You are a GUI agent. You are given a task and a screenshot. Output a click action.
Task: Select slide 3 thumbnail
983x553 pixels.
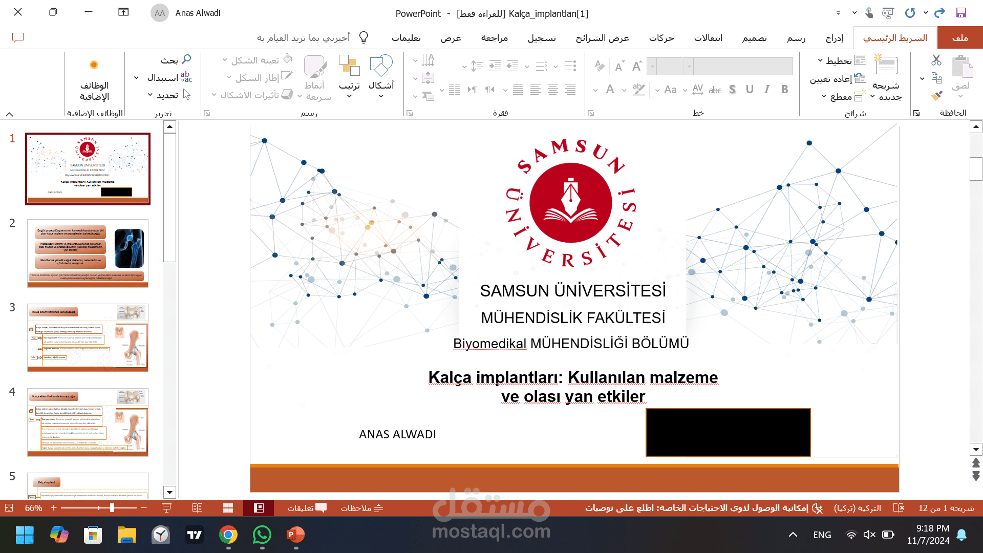[88, 337]
